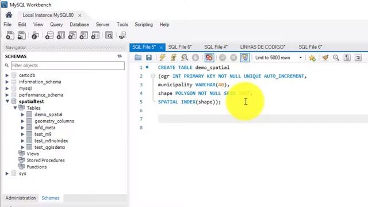368x207 pixels.
Task: Save the script to file
Action: 149,57
